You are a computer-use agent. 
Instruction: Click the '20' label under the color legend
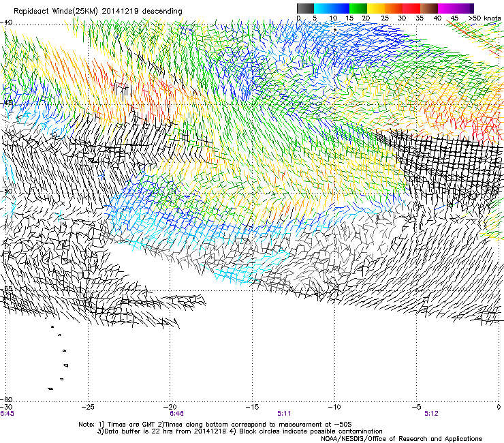[366, 18]
